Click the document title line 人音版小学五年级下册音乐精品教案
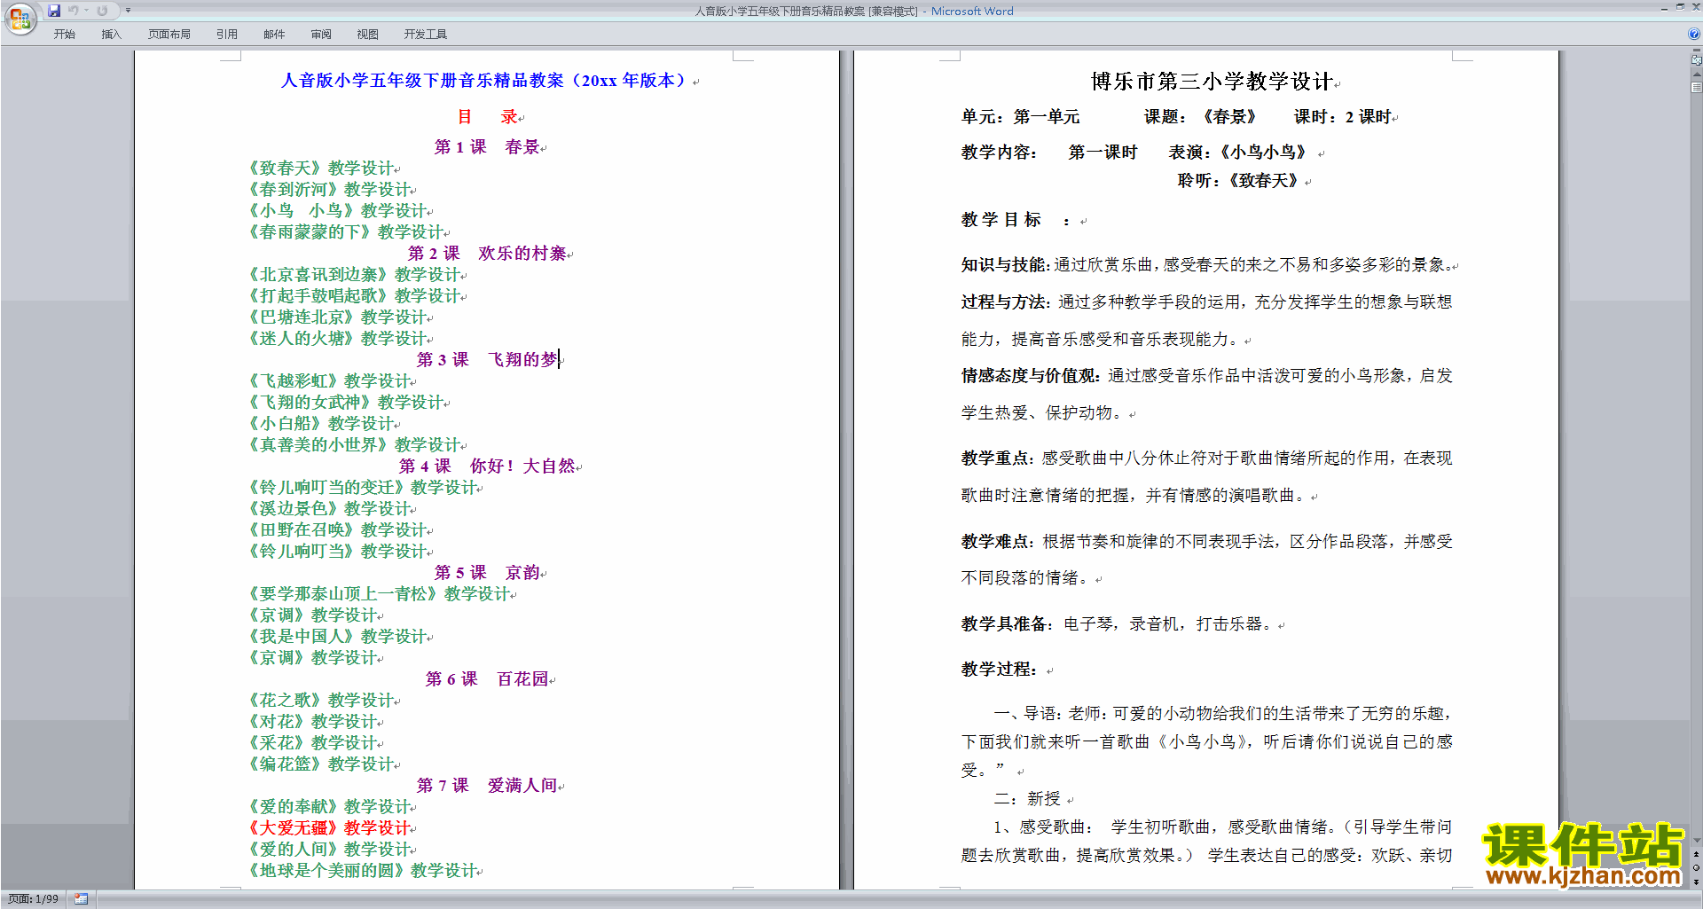 (484, 81)
